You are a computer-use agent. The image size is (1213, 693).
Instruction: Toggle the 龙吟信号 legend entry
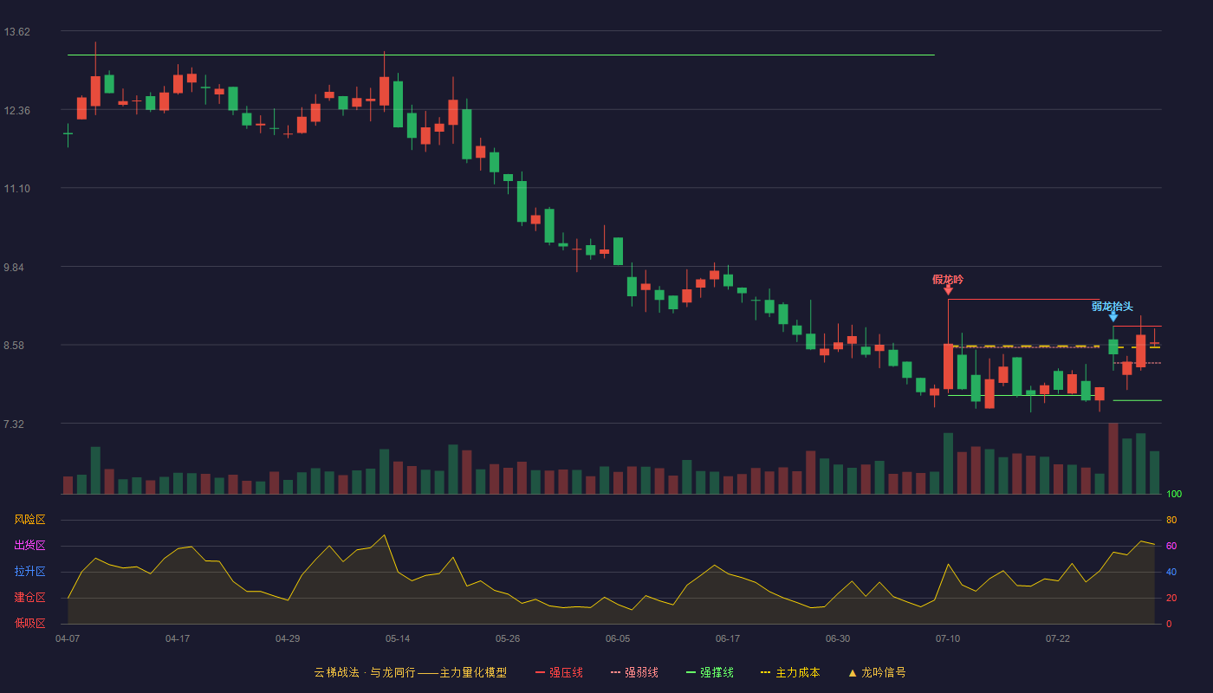pos(876,672)
